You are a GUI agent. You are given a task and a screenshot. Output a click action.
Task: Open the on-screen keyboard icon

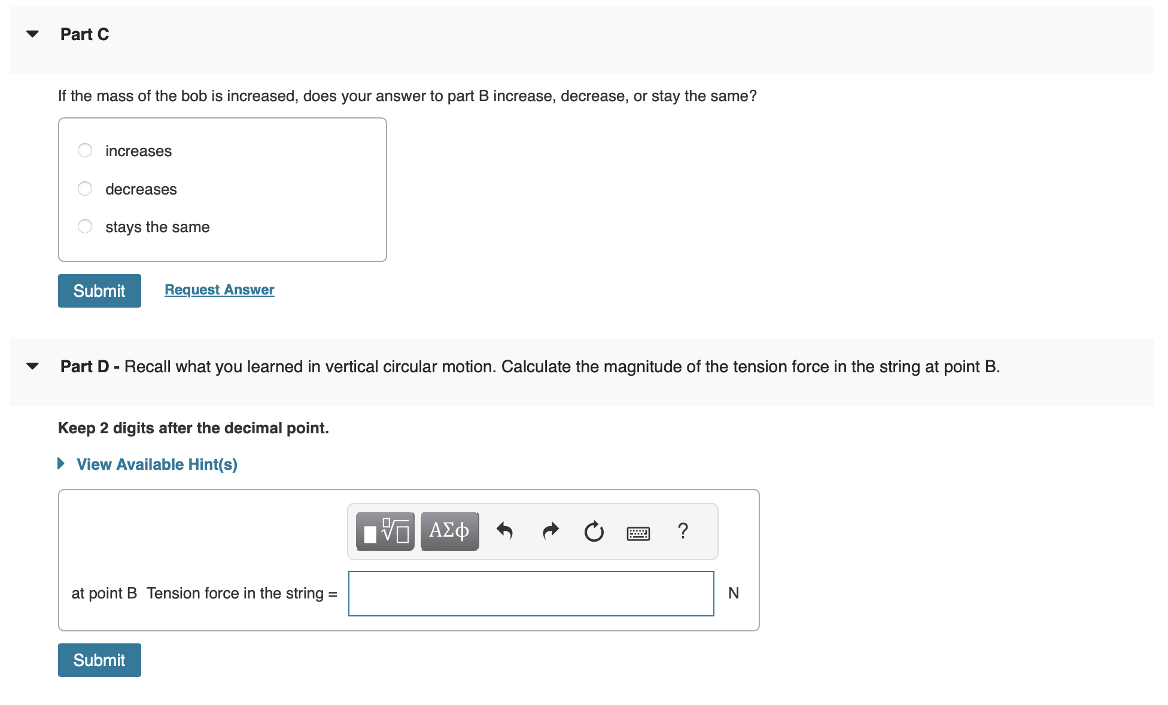tap(638, 532)
